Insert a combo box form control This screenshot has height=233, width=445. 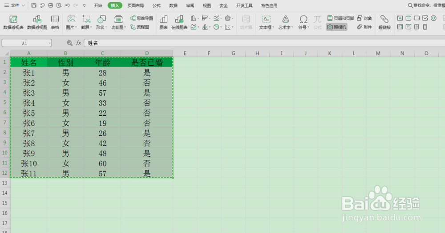click(x=409, y=27)
